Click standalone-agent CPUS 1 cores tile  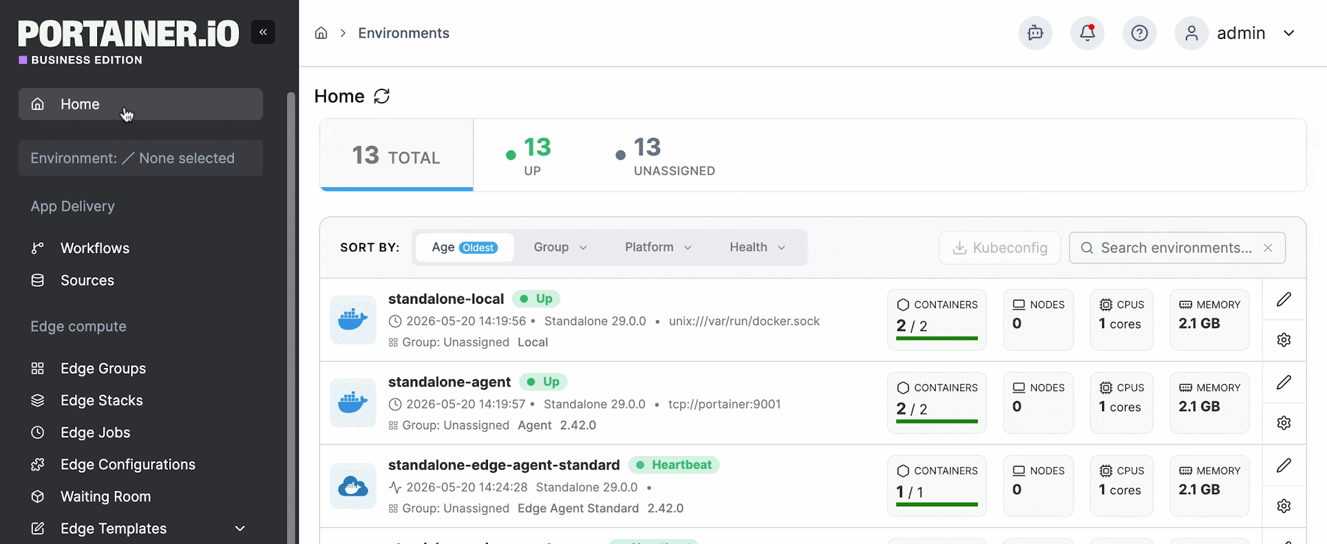1122,403
